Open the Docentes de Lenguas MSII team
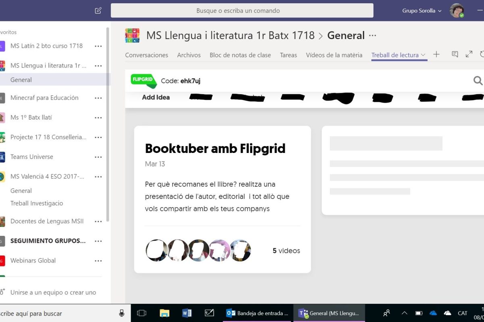The height and width of the screenshot is (322, 484). click(x=47, y=221)
